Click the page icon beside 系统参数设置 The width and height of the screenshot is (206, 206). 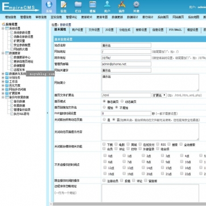pyautogui.click(x=12, y=32)
